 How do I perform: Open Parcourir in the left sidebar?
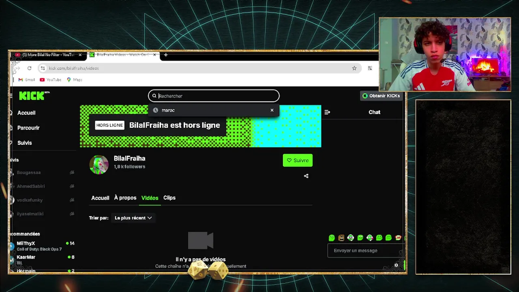coord(28,128)
